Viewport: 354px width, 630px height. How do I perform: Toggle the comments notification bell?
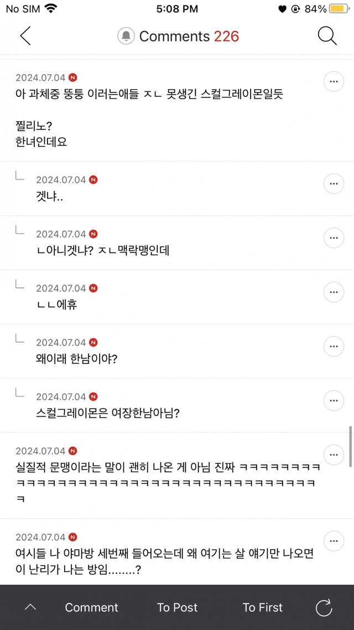tap(126, 37)
